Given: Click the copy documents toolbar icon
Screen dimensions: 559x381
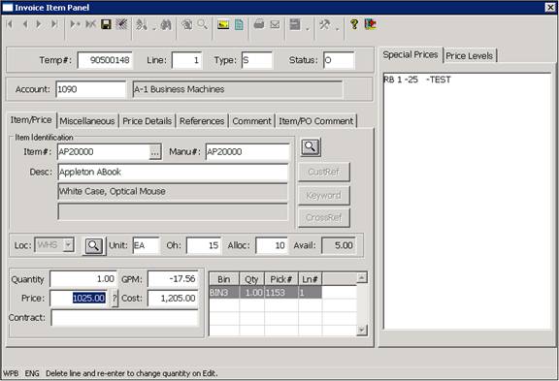Looking at the screenshot, I should click(186, 24).
